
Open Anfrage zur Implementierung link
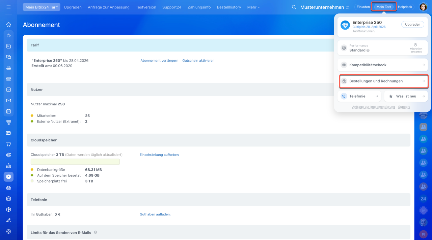(x=374, y=107)
